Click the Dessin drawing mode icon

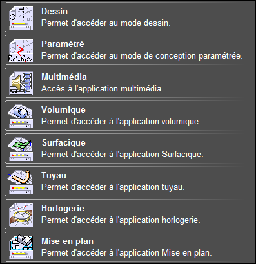click(x=21, y=18)
